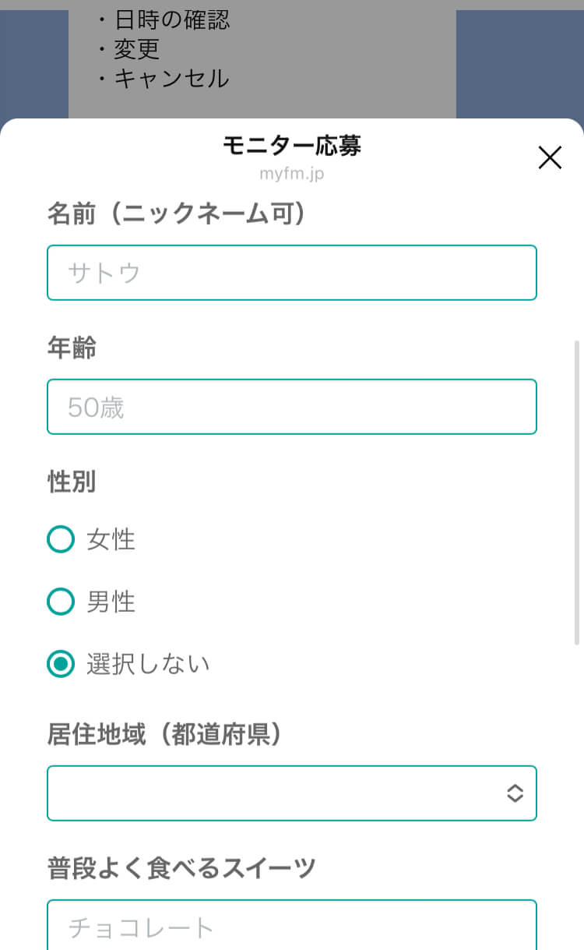Click the 居住地域(都道府県) label

pyautogui.click(x=164, y=734)
